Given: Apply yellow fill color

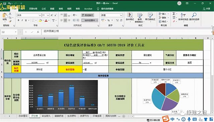Looking at the screenshot, I should (x=40, y=20).
